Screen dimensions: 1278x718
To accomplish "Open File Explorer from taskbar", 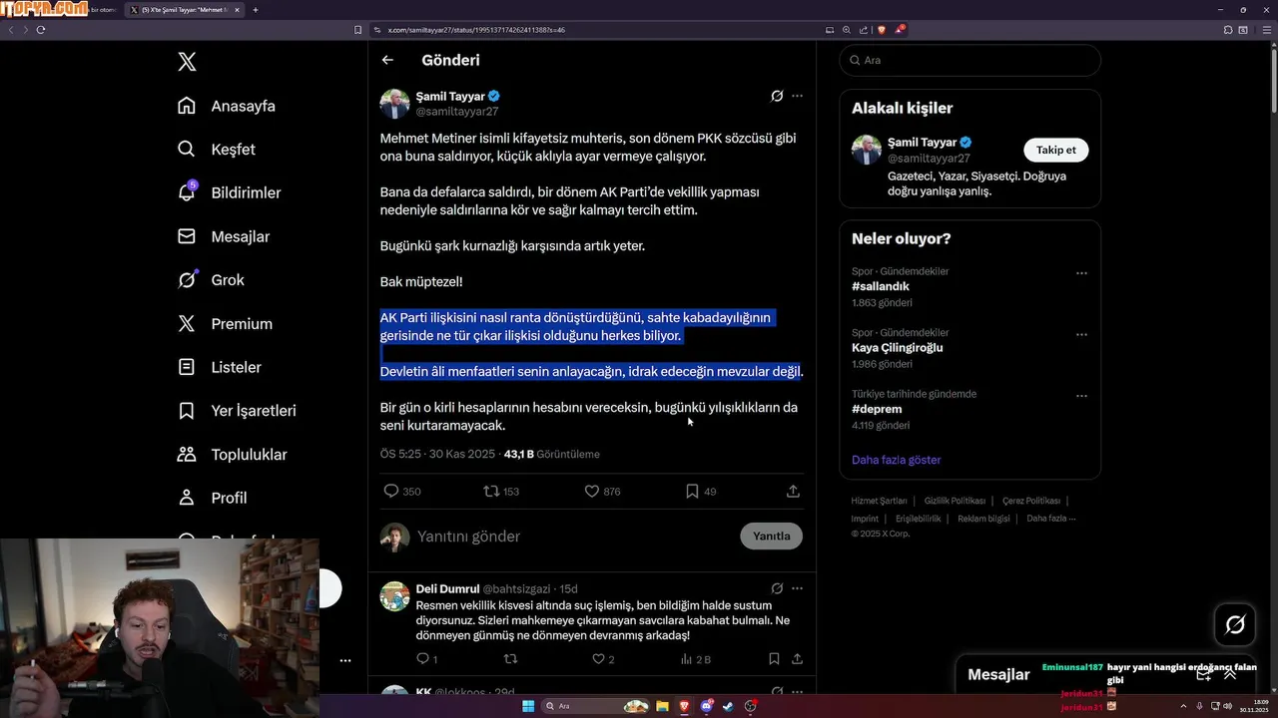I will click(x=662, y=706).
